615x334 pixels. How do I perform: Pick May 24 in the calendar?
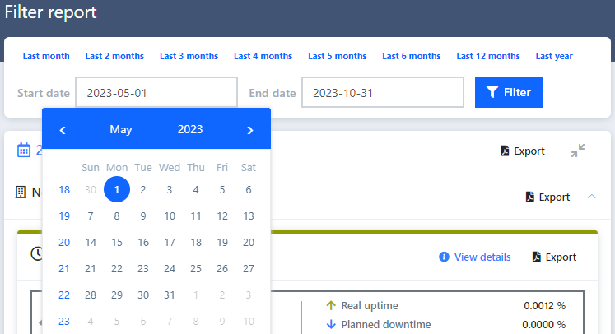pyautogui.click(x=170, y=268)
